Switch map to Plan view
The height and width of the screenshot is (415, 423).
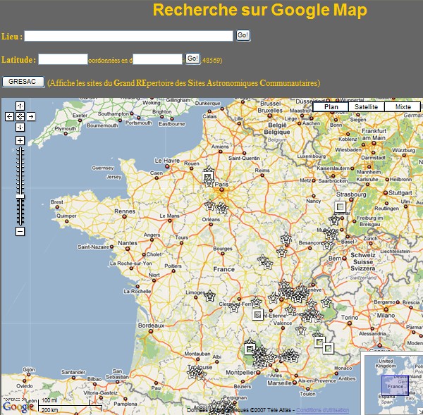point(331,107)
